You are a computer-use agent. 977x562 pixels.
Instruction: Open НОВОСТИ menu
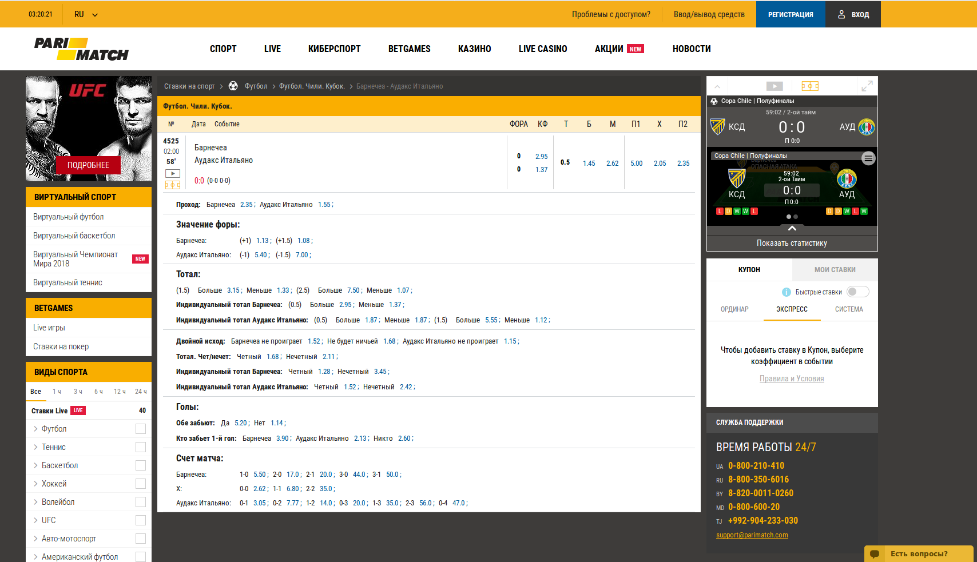[692, 49]
